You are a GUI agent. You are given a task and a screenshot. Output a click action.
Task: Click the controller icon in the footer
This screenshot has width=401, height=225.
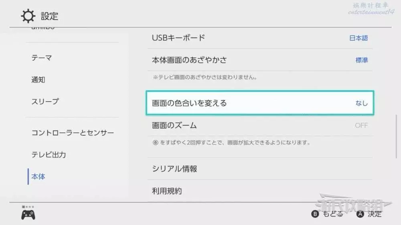coord(28,215)
